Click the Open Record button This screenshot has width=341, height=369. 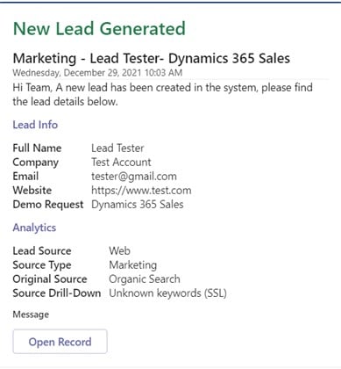point(60,342)
